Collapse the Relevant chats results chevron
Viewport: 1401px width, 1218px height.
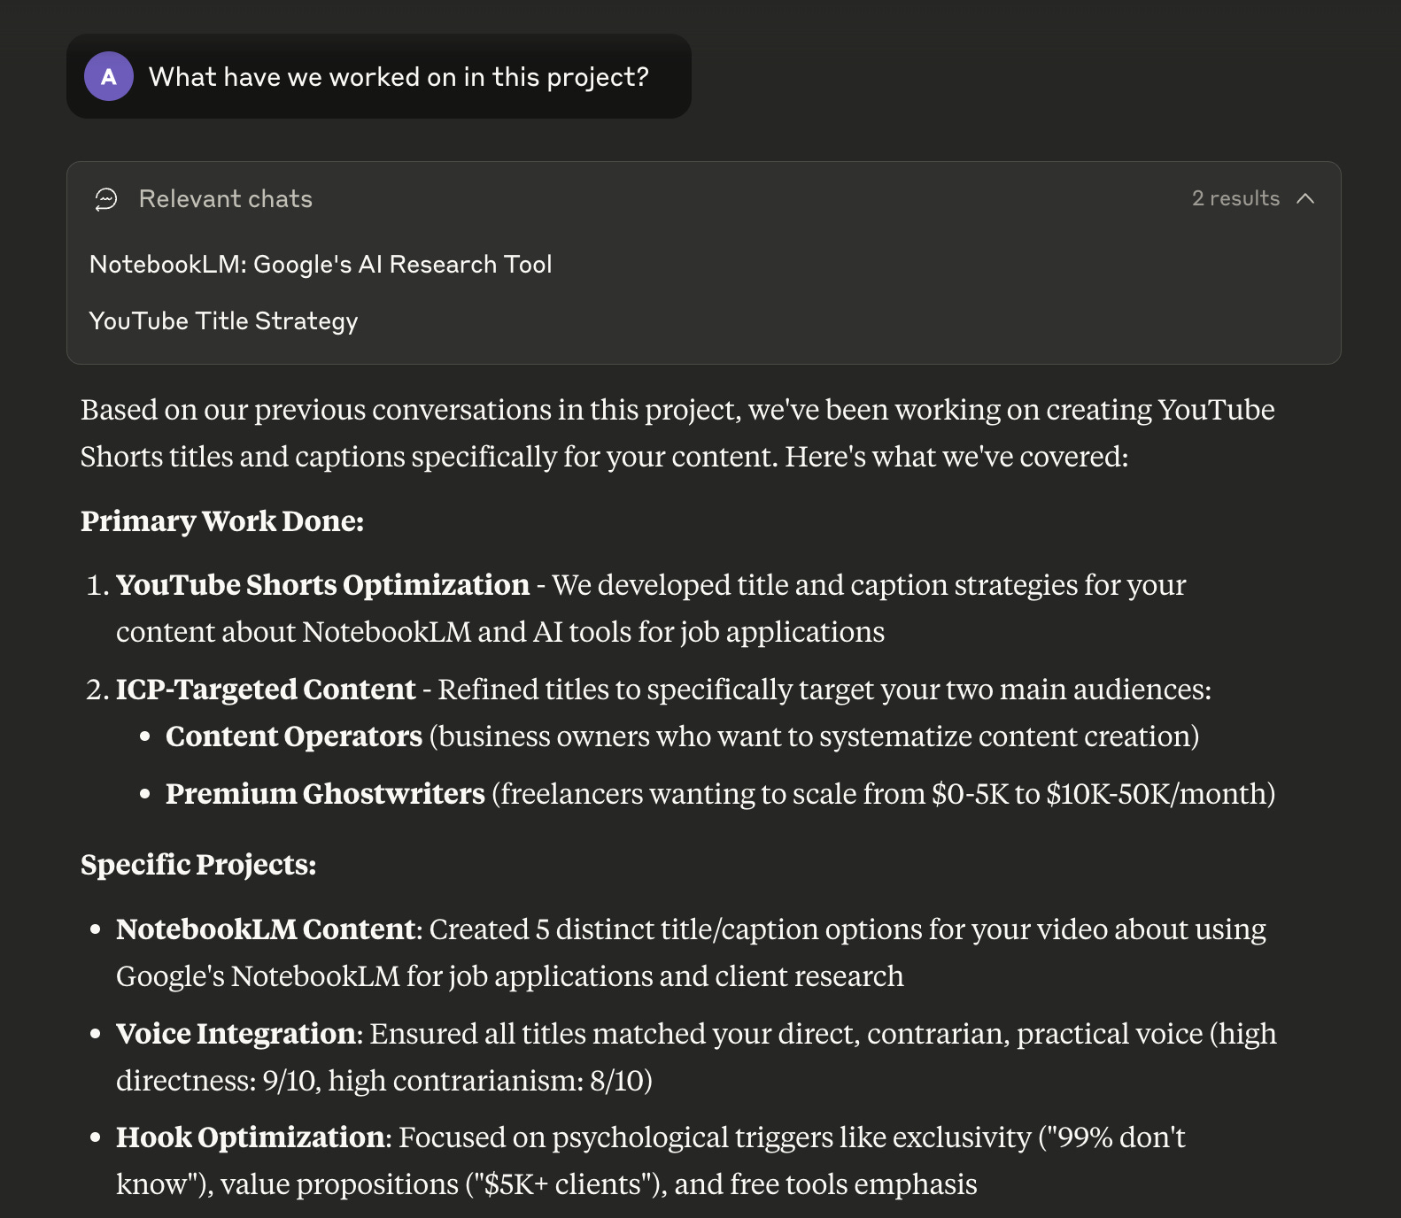click(x=1305, y=198)
